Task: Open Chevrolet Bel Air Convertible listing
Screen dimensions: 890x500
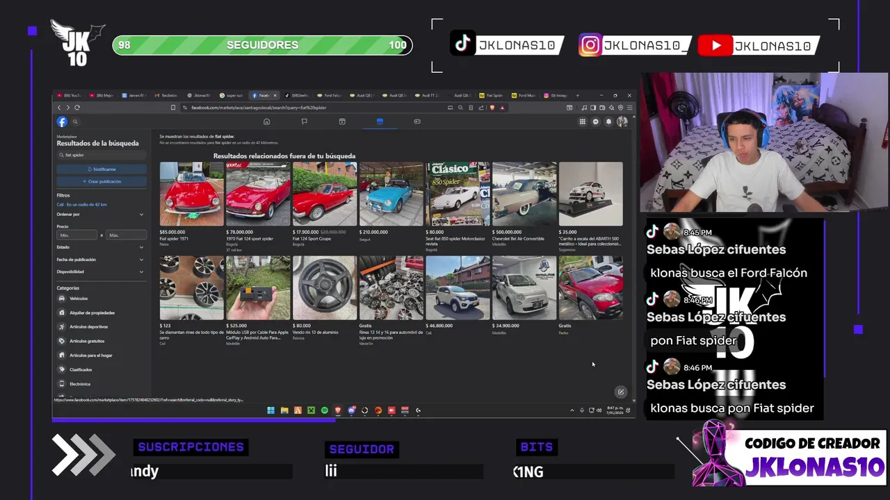Action: [524, 194]
